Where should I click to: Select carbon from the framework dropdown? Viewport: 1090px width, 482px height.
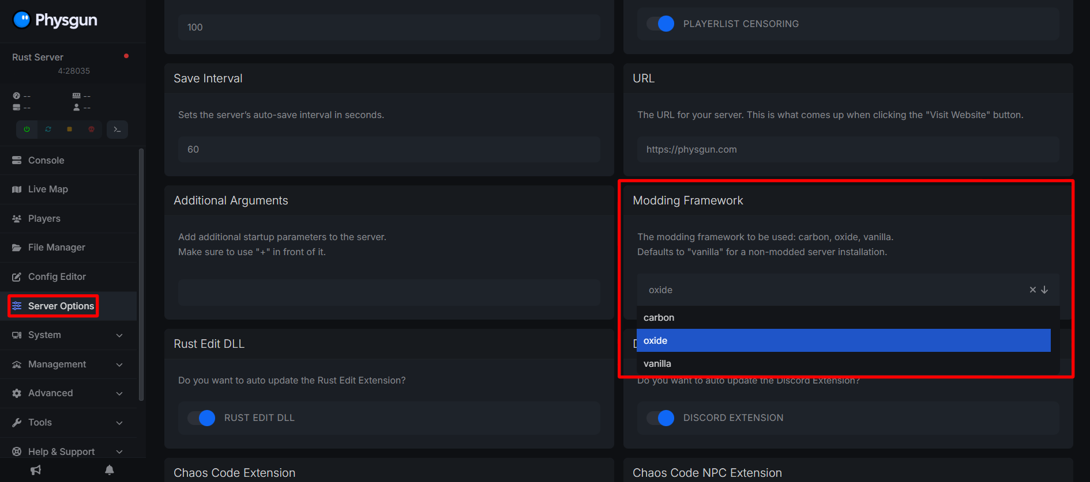click(x=659, y=317)
